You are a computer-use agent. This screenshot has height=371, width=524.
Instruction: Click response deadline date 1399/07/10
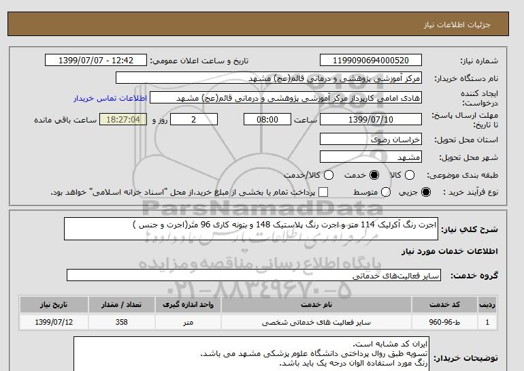371,119
